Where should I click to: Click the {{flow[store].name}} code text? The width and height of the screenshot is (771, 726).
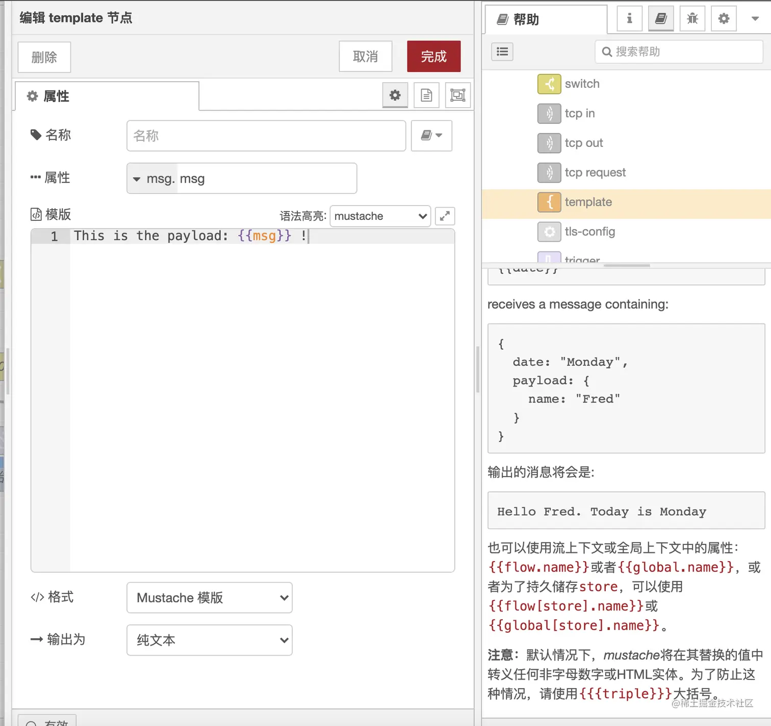click(x=566, y=606)
